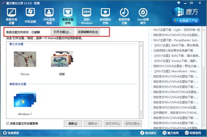
Task: Click the 删除(D) button
Action: point(93,124)
